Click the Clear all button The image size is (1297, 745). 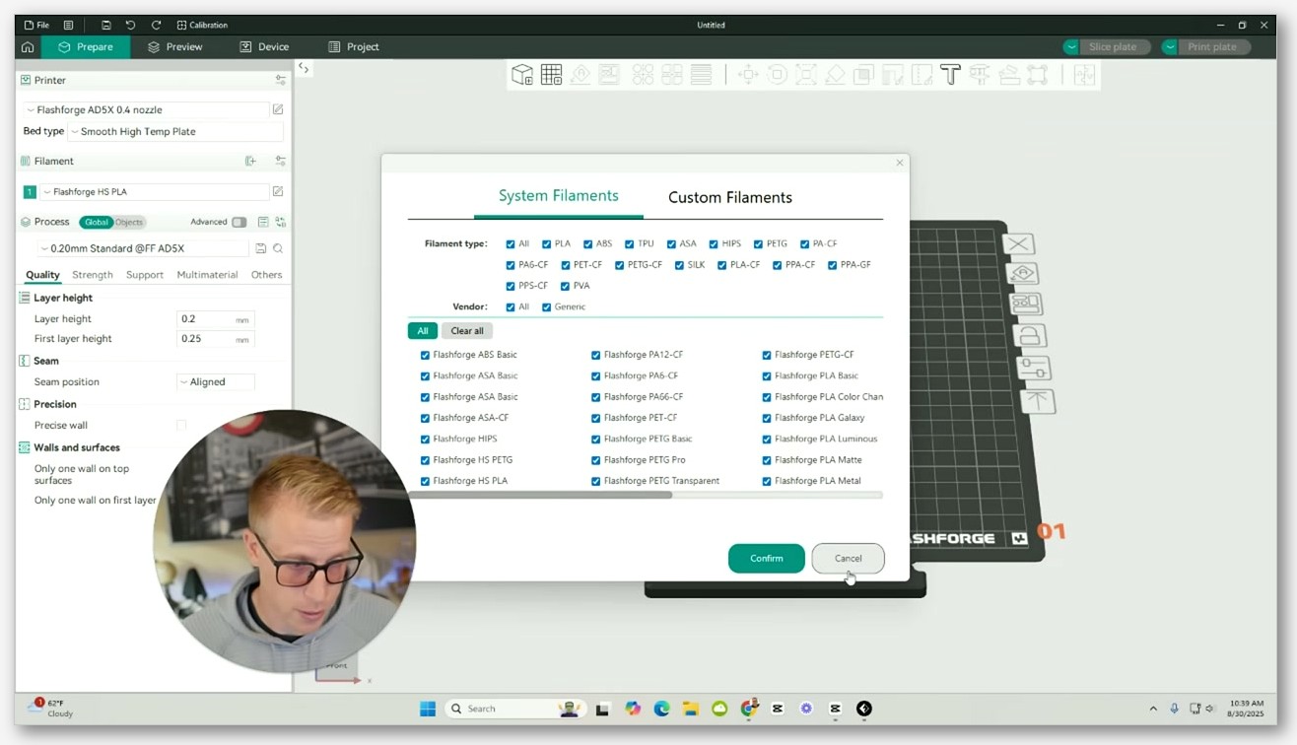pos(467,331)
